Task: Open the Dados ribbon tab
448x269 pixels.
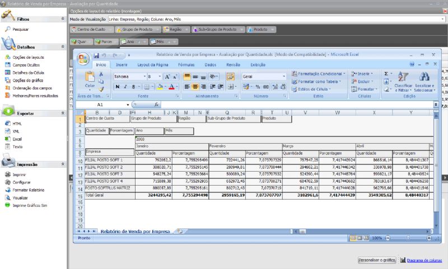Action: [x=211, y=65]
